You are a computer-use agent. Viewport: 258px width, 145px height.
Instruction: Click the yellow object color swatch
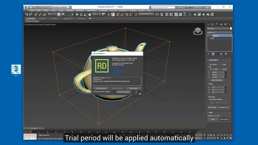(231, 29)
